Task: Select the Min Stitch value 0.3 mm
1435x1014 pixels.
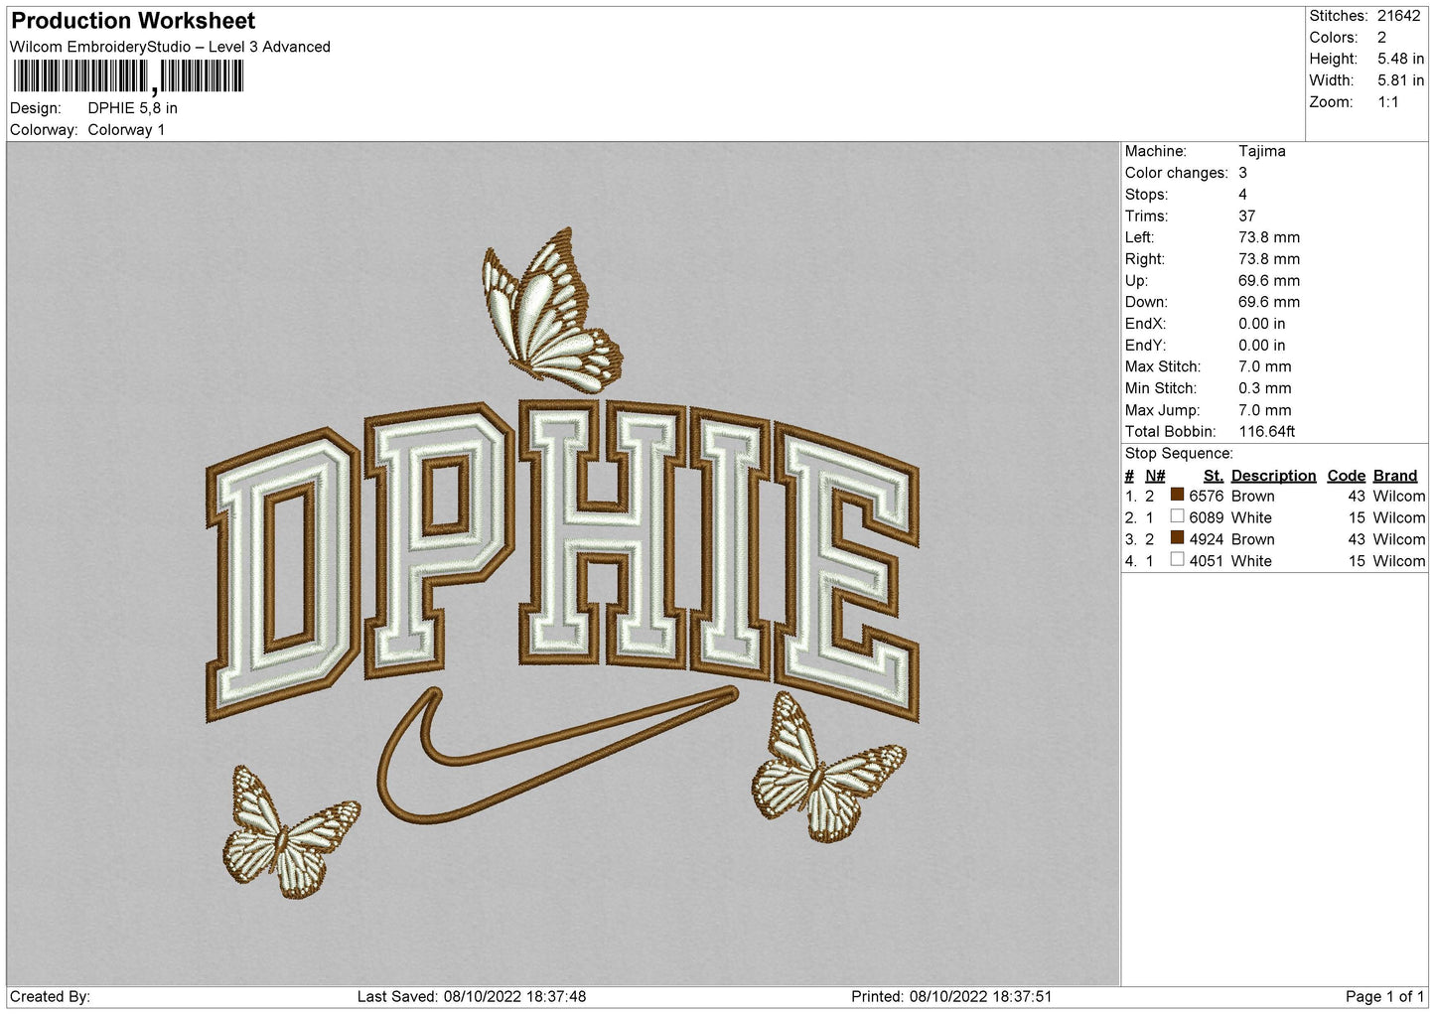Action: coord(1264,388)
